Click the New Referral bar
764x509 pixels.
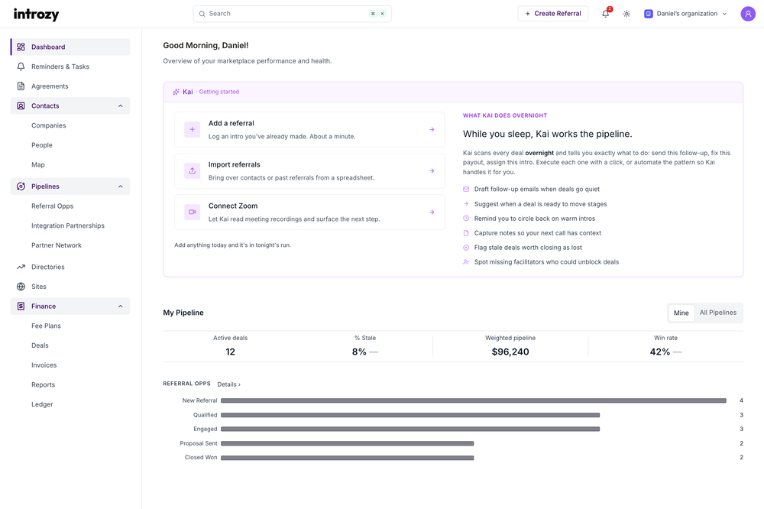point(474,400)
